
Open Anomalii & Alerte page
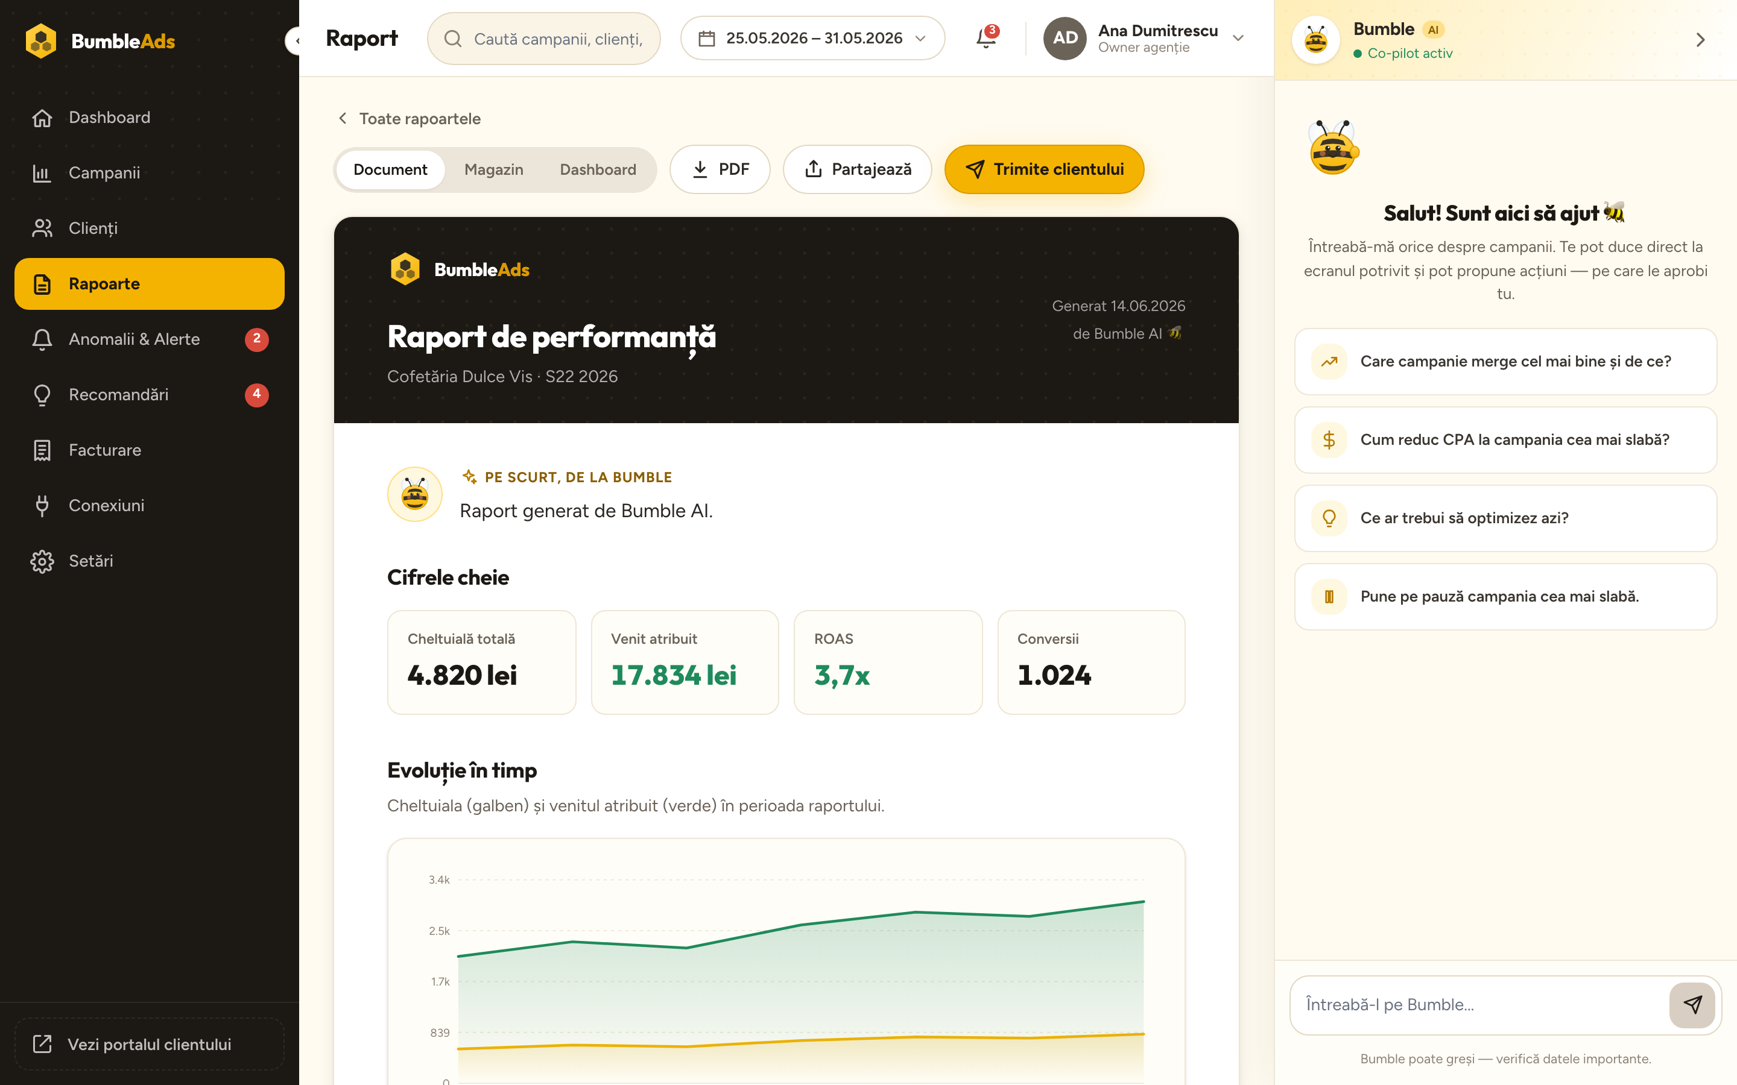150,339
